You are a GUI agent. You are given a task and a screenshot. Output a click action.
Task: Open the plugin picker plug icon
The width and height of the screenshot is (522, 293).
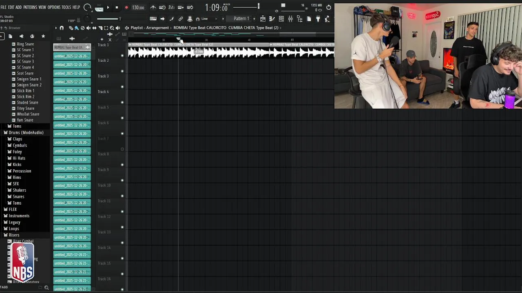[318, 19]
